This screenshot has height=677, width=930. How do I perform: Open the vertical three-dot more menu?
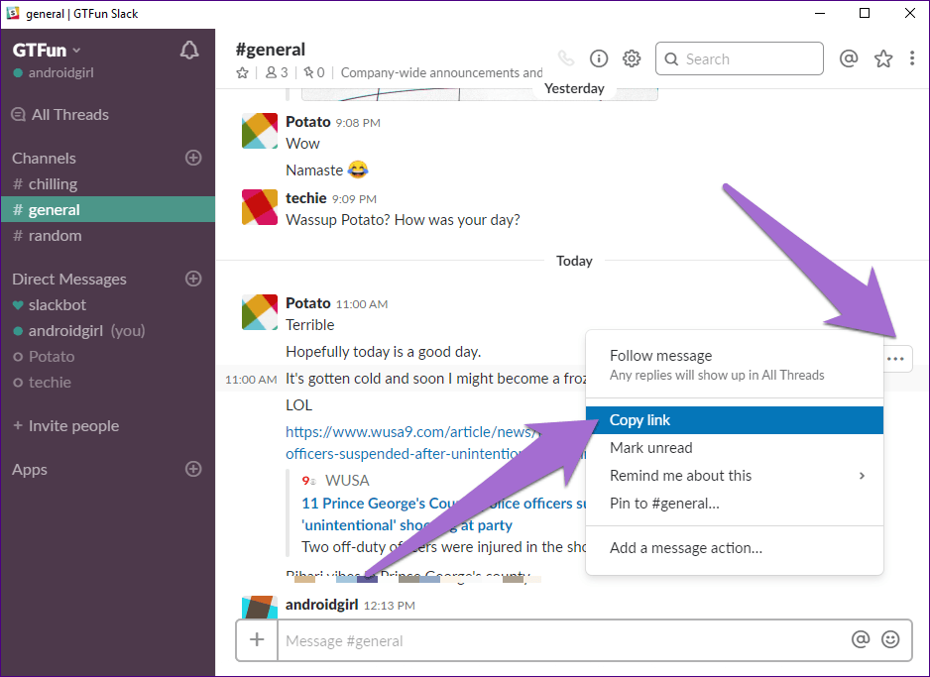[x=912, y=58]
